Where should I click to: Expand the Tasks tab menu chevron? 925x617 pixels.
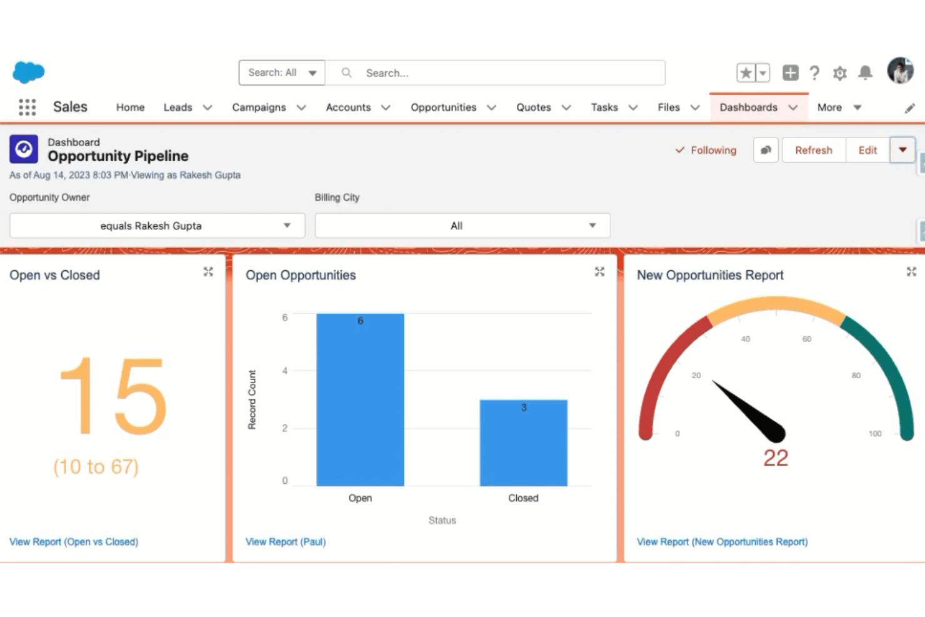[633, 108]
